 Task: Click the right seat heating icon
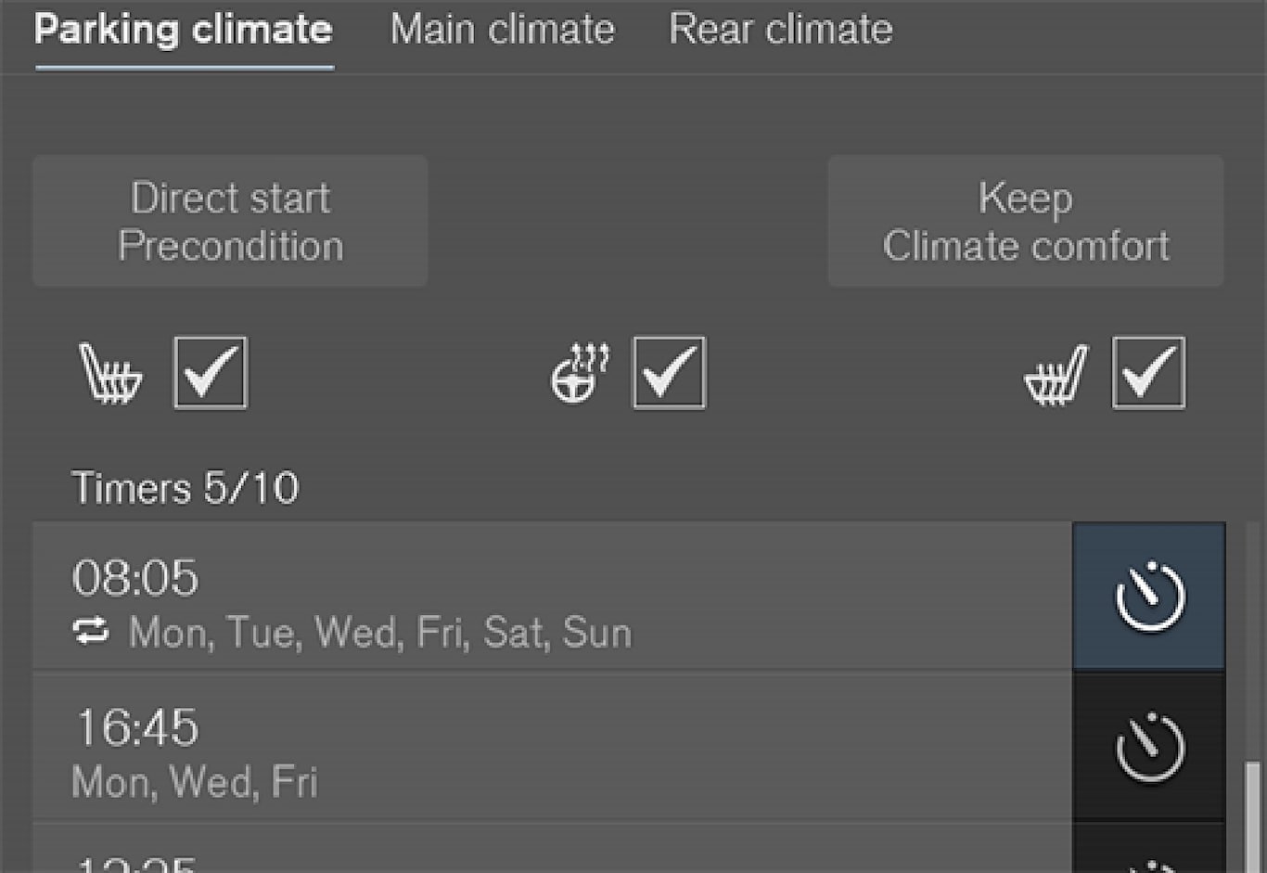click(x=1056, y=375)
